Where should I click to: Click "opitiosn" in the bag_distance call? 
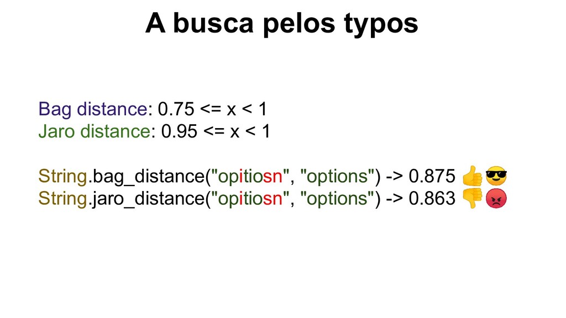pyautogui.click(x=250, y=176)
